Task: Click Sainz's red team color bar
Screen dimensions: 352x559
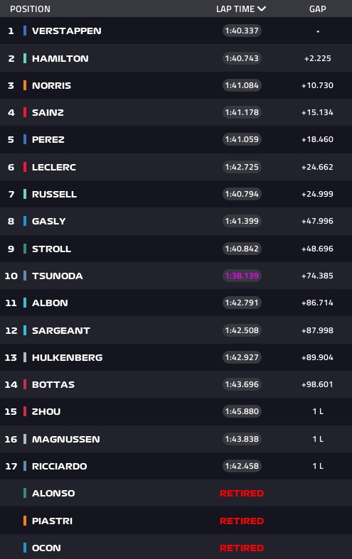Action: tap(25, 112)
